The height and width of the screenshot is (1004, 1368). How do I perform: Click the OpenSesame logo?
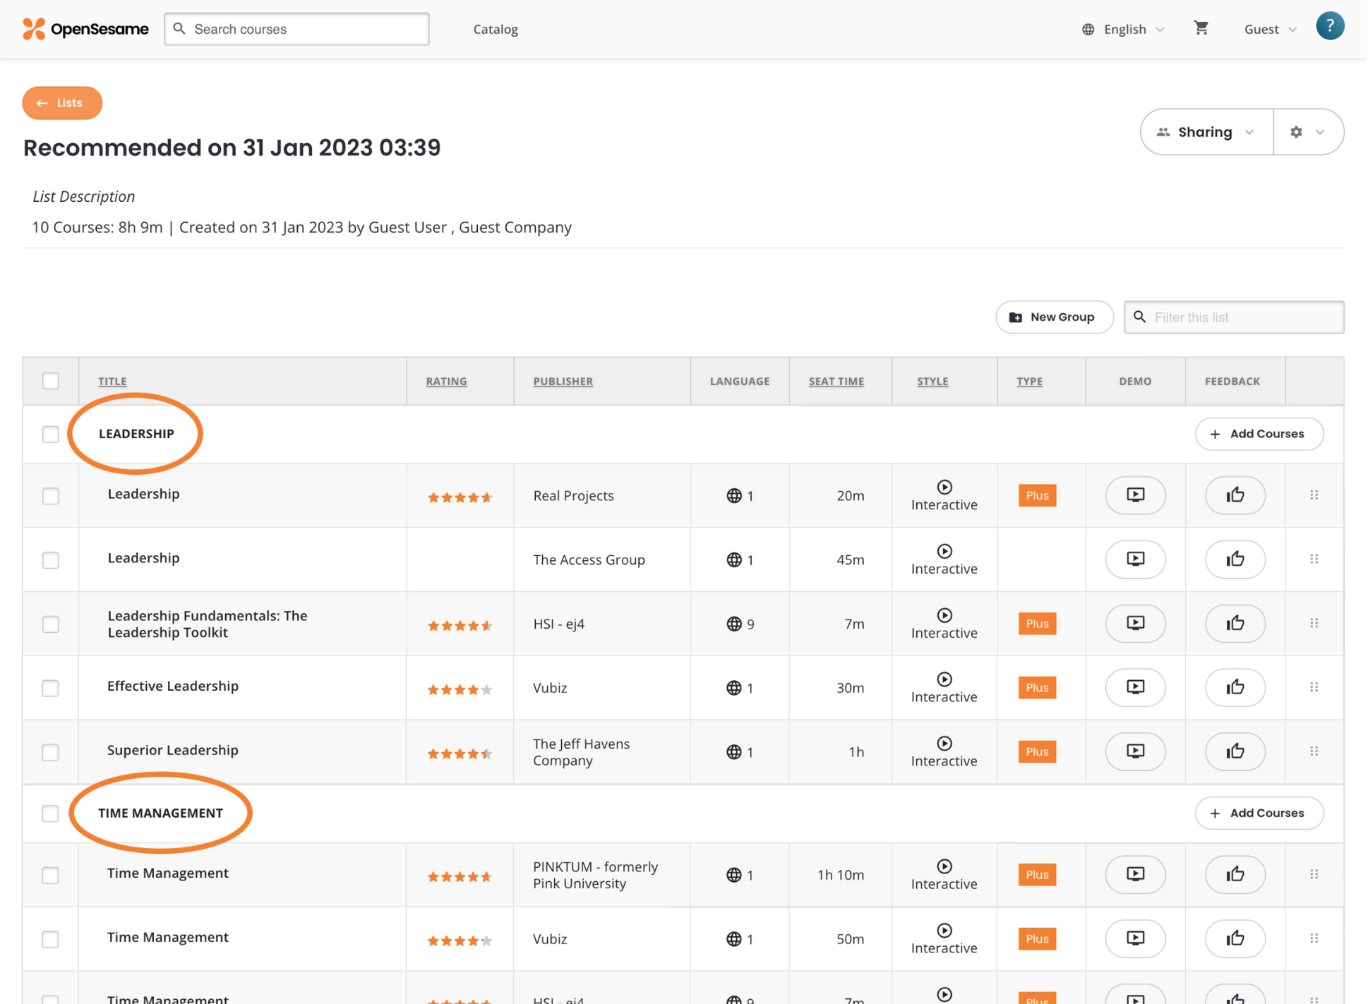click(85, 29)
